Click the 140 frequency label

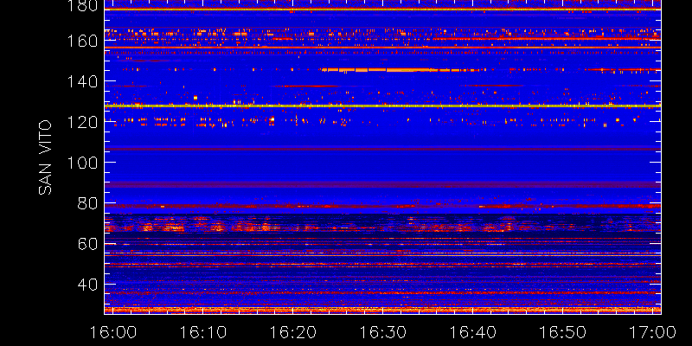click(81, 81)
